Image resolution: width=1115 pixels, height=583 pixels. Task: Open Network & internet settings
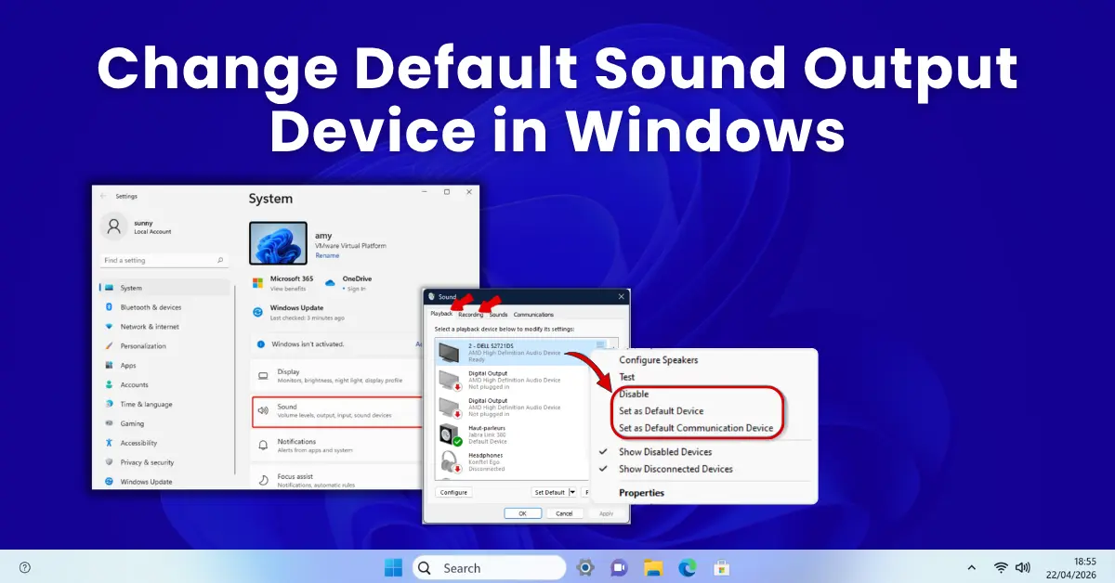[x=108, y=326]
